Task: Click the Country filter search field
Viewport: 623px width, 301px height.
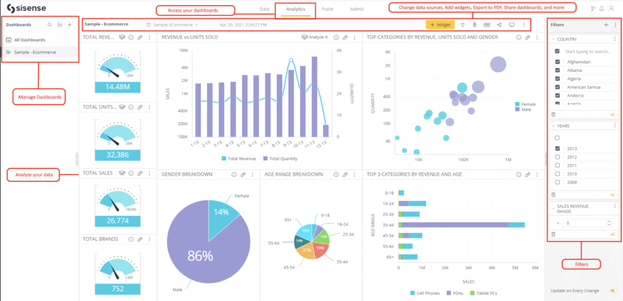Action: (588, 52)
